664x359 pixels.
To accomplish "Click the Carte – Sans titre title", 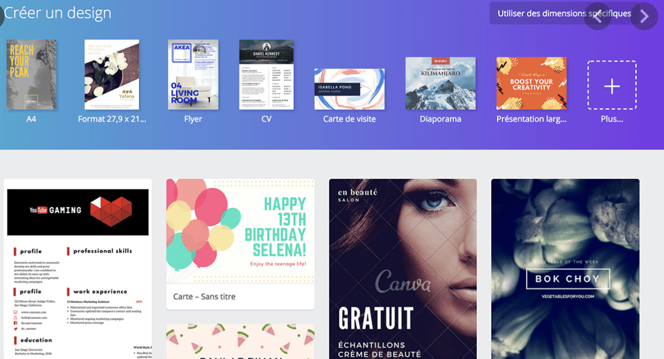I will click(204, 297).
